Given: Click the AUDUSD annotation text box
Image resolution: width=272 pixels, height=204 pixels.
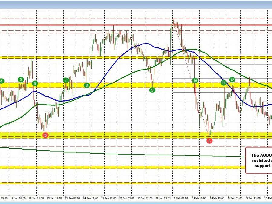Looking at the screenshot, I should point(259,160).
